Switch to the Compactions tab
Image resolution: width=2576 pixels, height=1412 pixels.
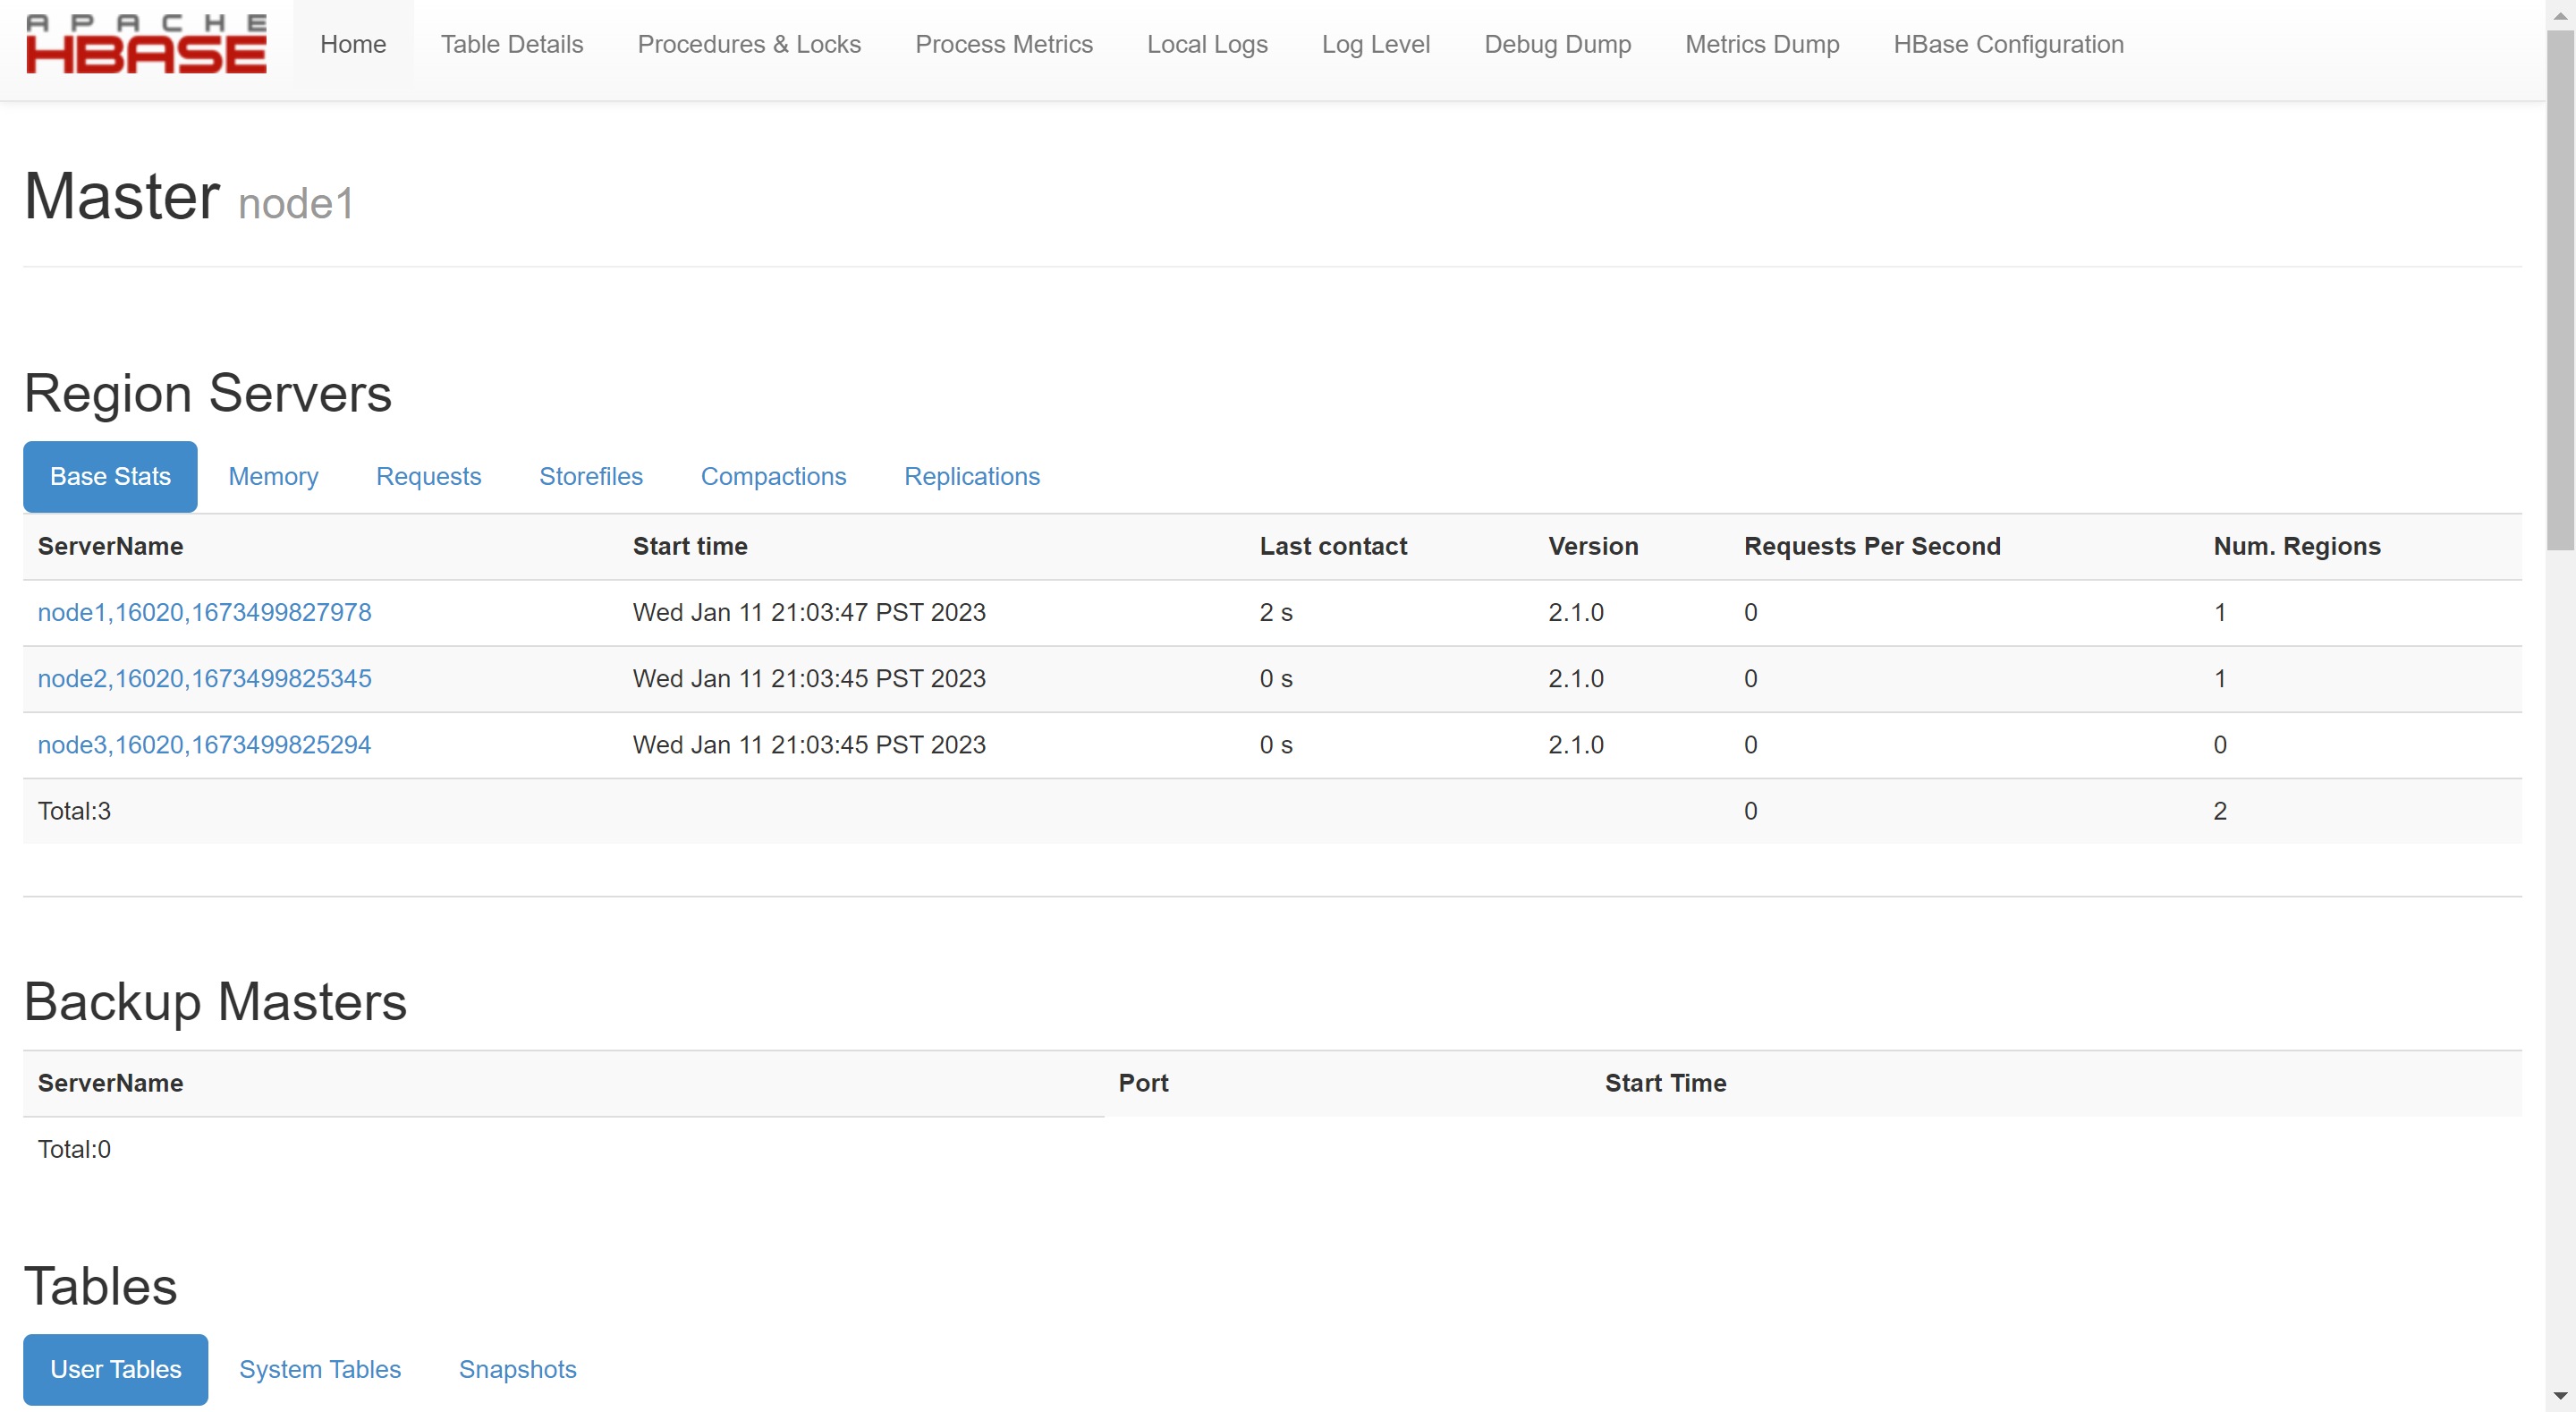[773, 476]
